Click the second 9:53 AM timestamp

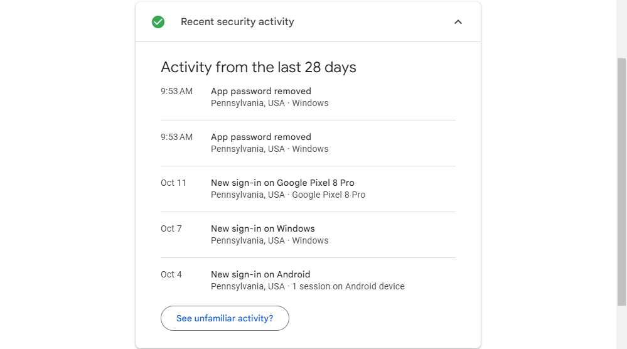coord(176,137)
